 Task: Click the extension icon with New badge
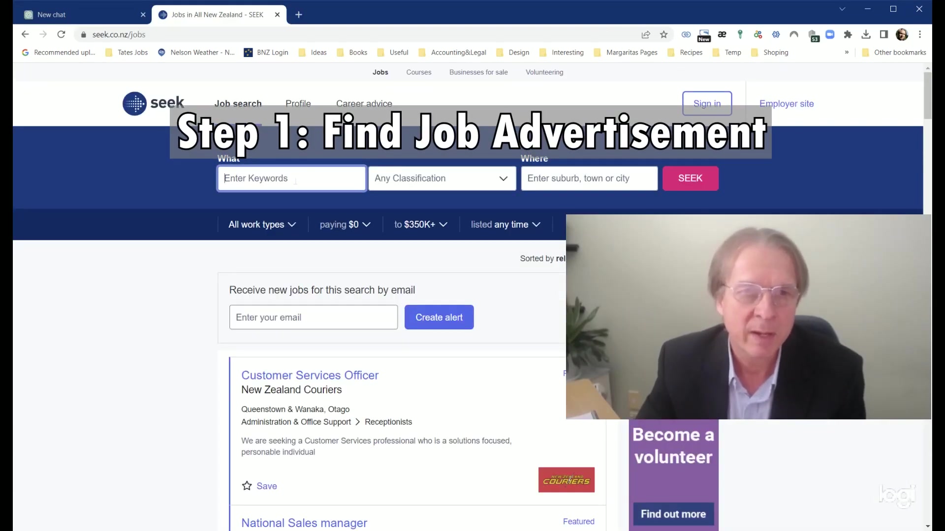[704, 35]
